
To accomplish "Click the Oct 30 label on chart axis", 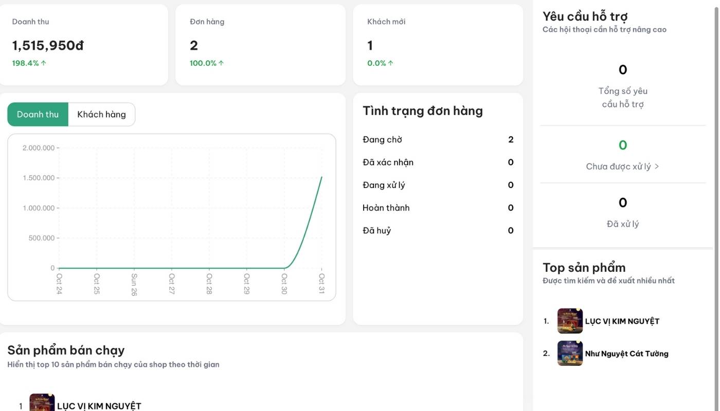I will point(284,283).
